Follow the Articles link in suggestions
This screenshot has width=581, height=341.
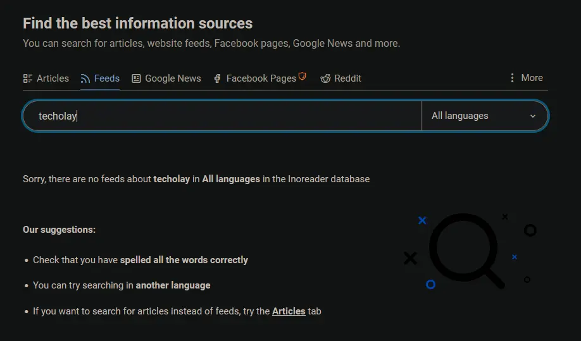[x=289, y=311]
